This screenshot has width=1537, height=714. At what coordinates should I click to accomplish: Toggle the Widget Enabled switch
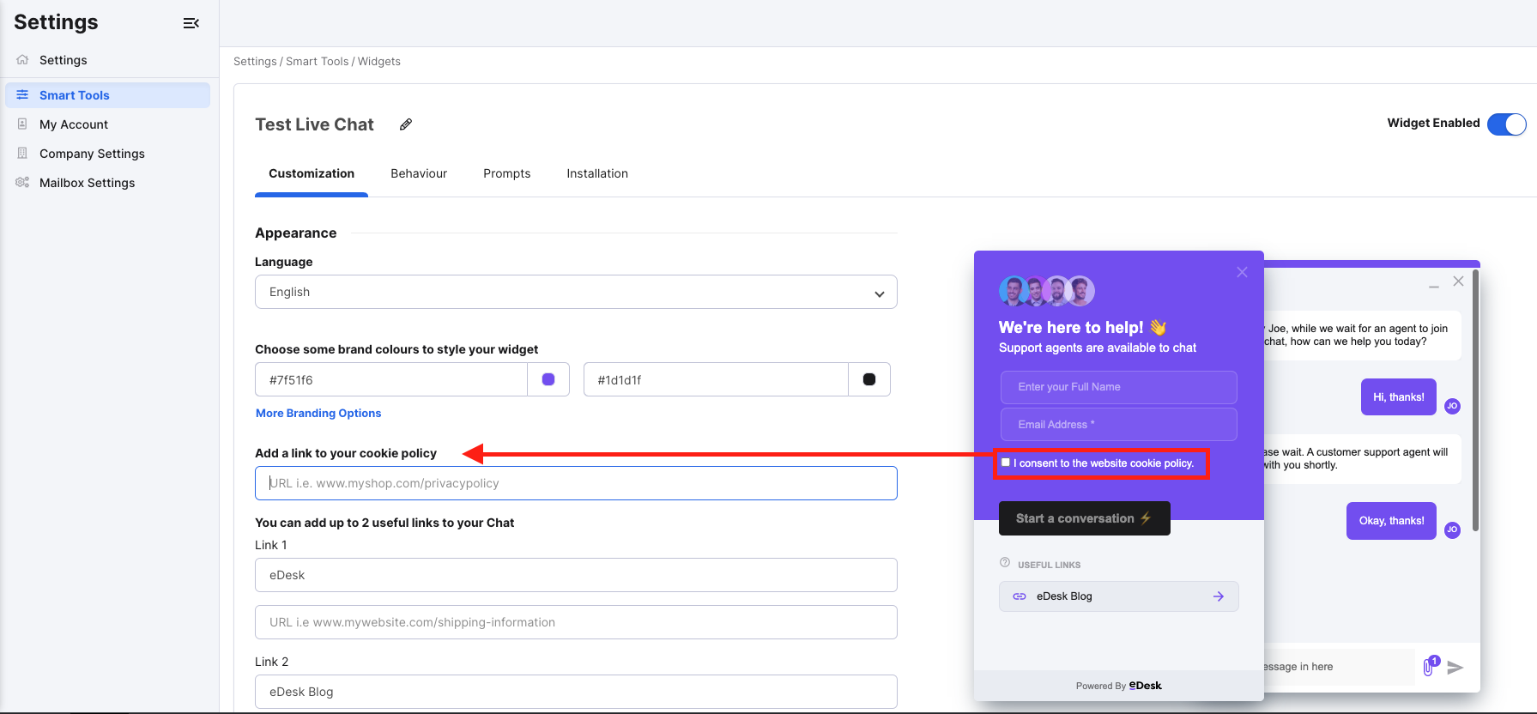(1507, 124)
